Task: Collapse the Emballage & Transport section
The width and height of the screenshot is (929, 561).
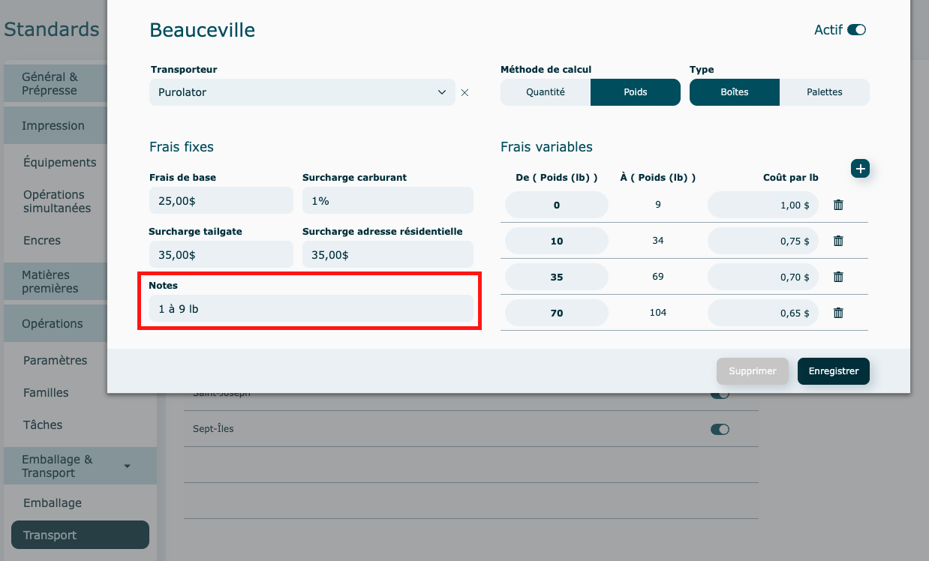Action: pyautogui.click(x=127, y=466)
